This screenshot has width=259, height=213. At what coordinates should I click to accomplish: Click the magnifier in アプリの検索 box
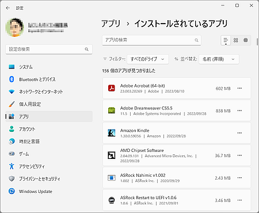coord(196,40)
